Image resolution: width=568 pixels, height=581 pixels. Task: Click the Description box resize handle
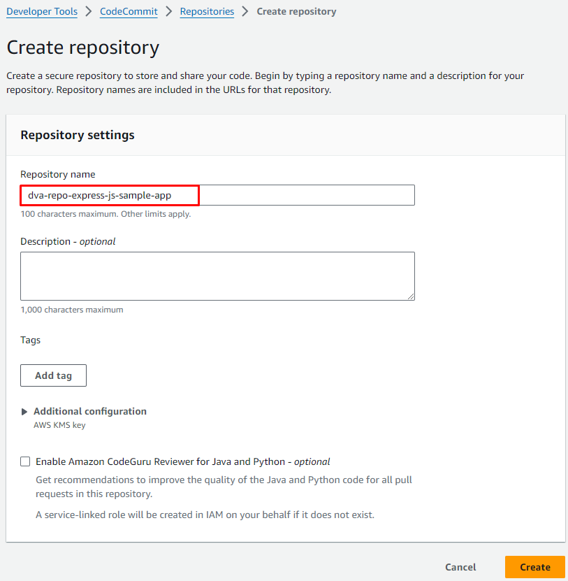click(x=411, y=296)
